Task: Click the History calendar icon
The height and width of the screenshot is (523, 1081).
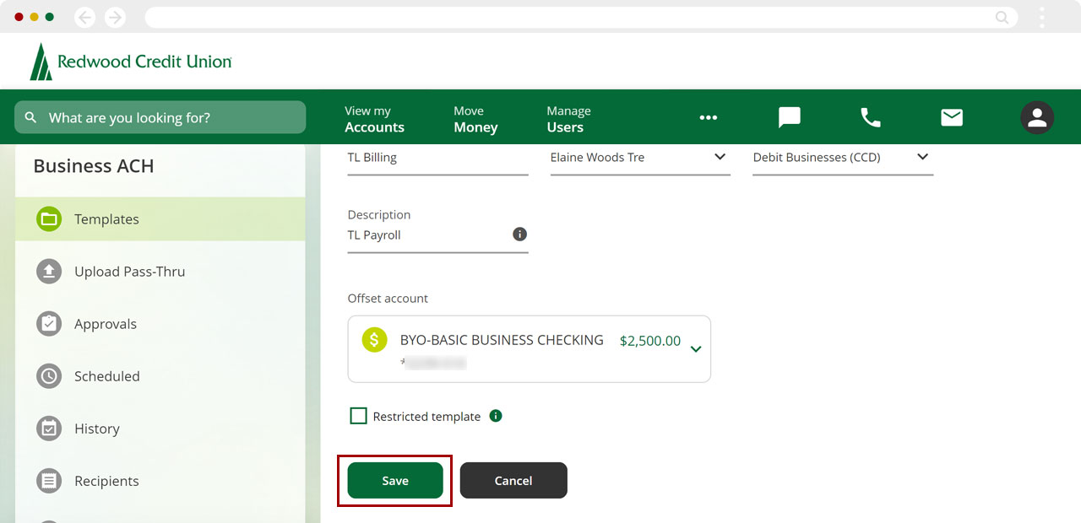Action: (49, 429)
